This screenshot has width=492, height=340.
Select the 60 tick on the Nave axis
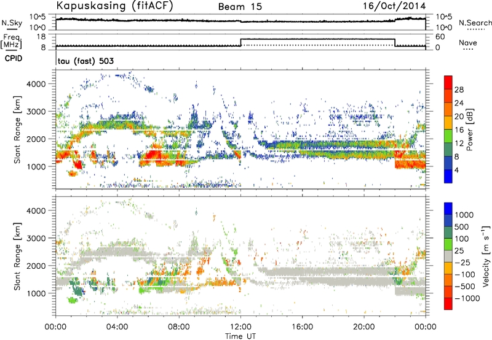tap(440, 37)
